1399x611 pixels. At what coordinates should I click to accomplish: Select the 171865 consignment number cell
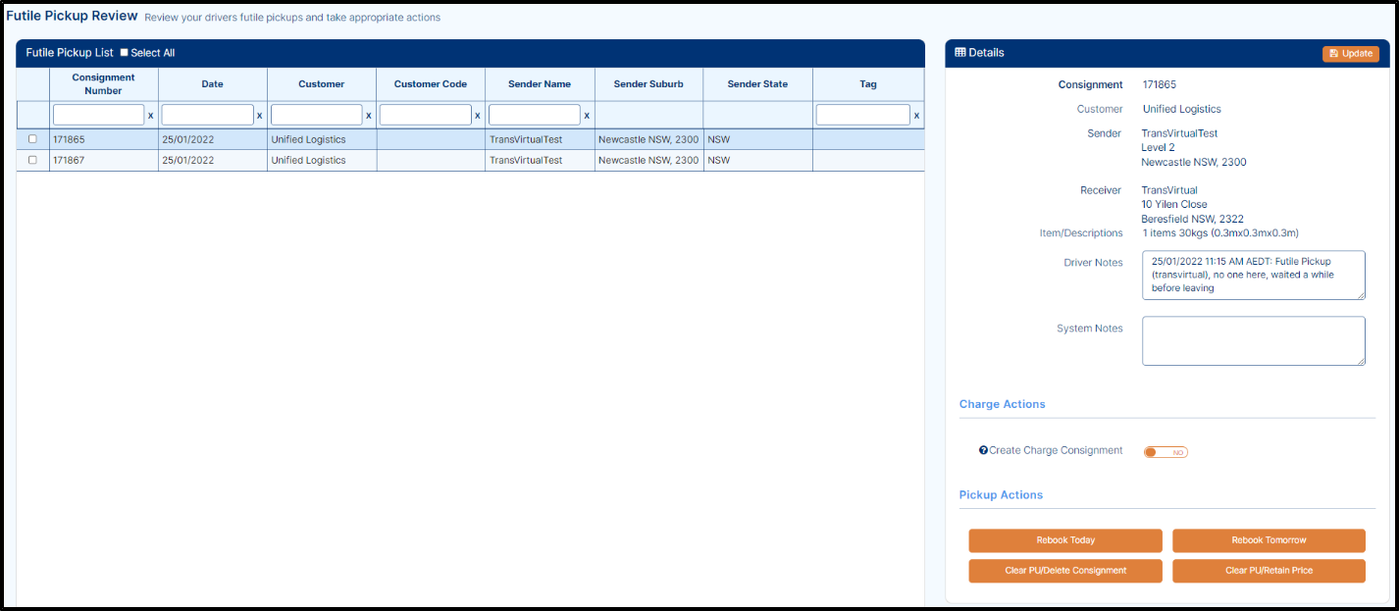(x=103, y=139)
